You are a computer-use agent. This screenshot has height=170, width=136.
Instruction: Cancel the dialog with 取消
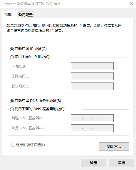121,163
